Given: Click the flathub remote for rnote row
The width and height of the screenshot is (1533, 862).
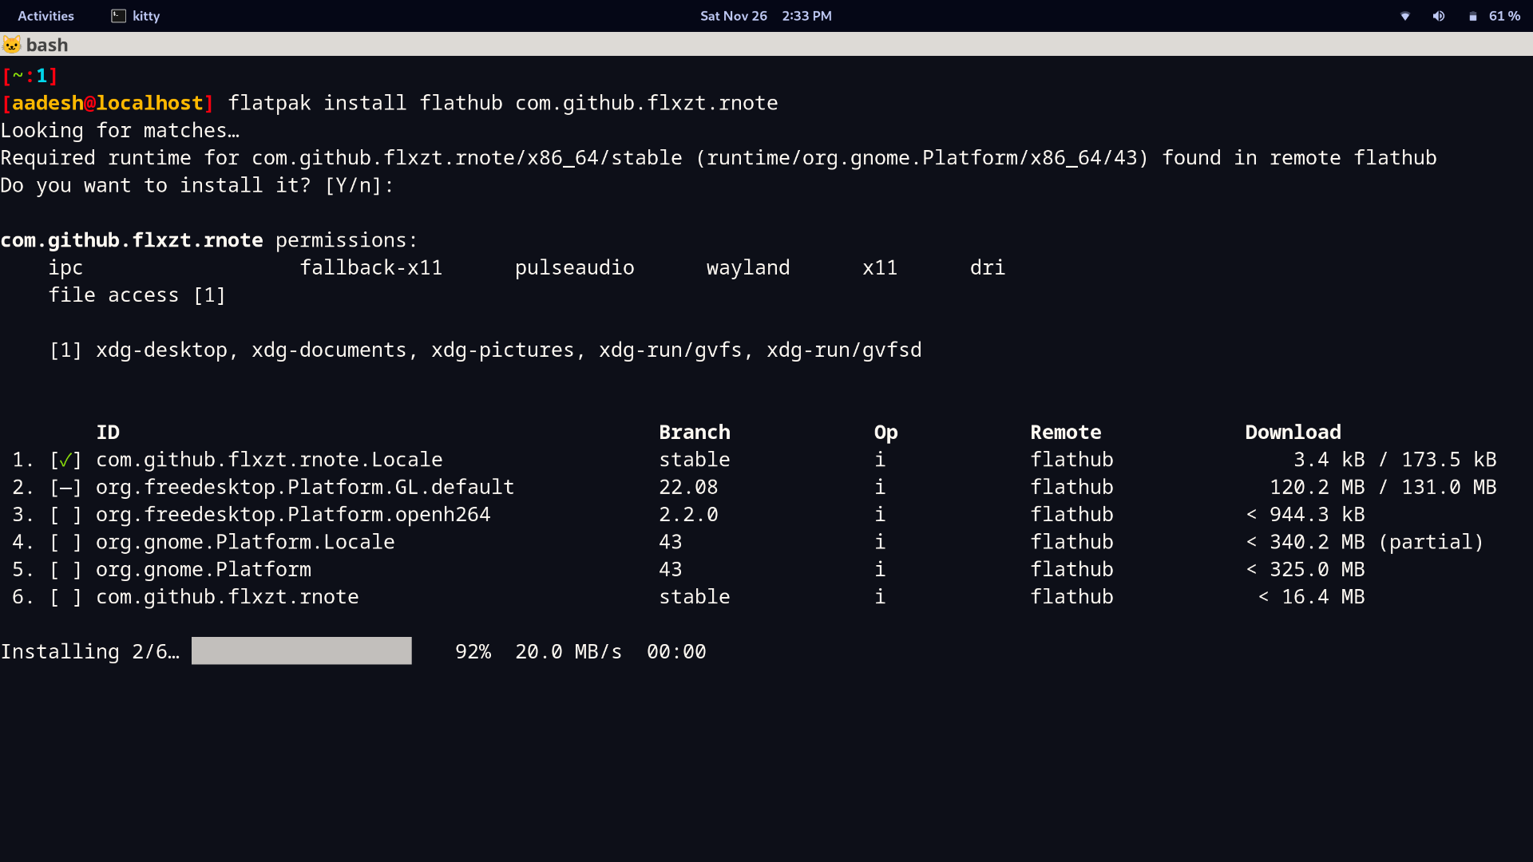Looking at the screenshot, I should tap(1072, 596).
